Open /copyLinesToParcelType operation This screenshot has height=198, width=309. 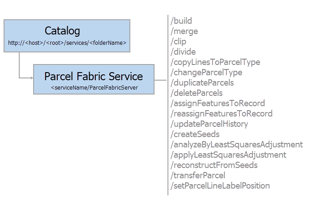tap(215, 62)
